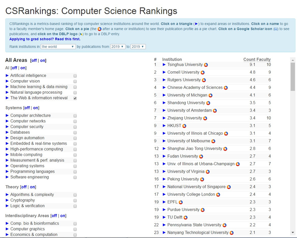Open pie chart for University of Michigan

click(210, 95)
